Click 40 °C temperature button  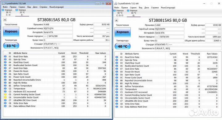click(x=122, y=46)
